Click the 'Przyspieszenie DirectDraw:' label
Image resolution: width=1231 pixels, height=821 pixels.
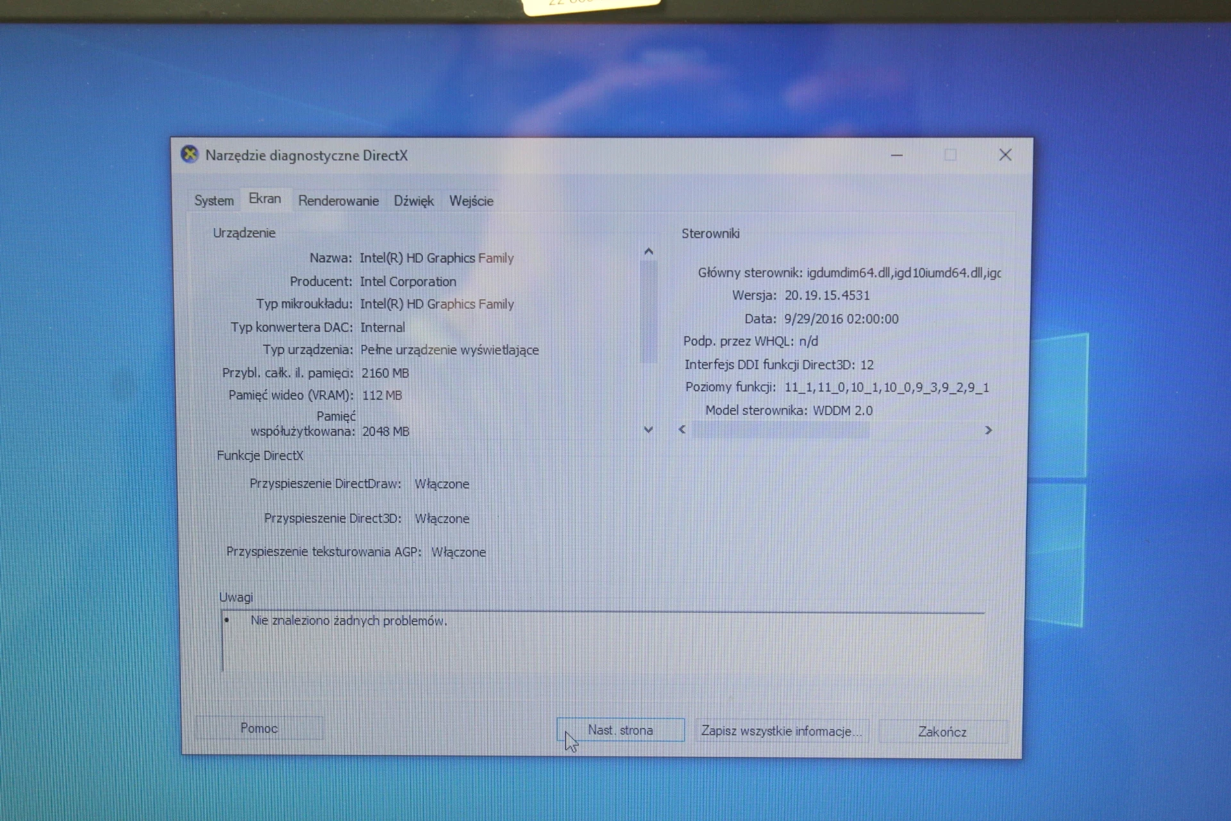325,484
